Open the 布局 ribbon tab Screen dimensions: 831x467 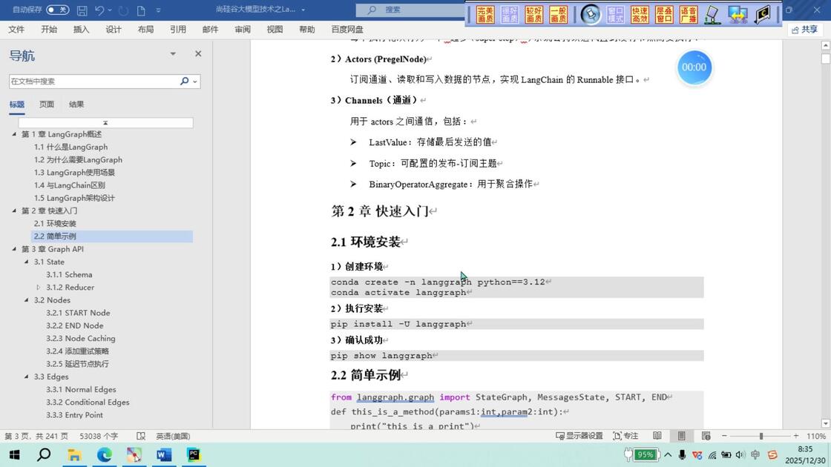coord(145,29)
